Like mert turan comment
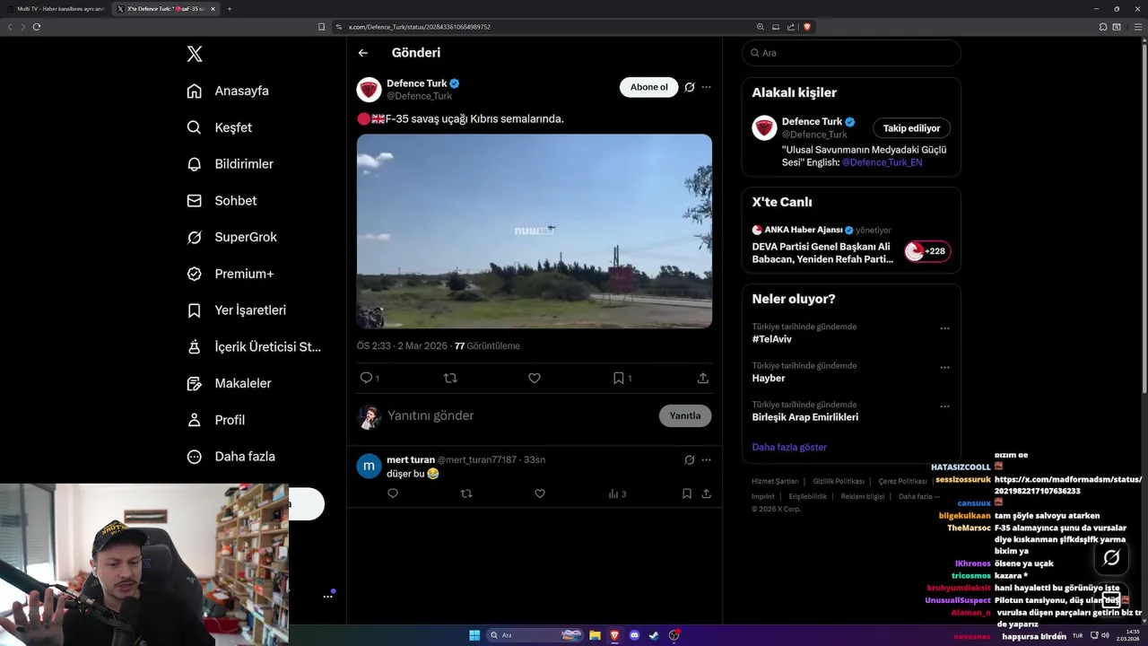Image resolution: width=1148 pixels, height=646 pixels. pos(540,493)
